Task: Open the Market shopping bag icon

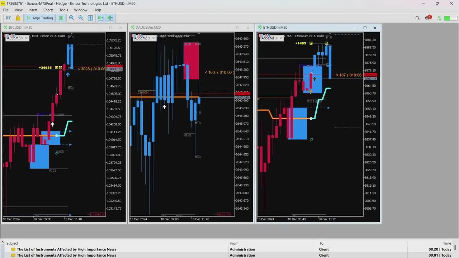Action: 18,18
